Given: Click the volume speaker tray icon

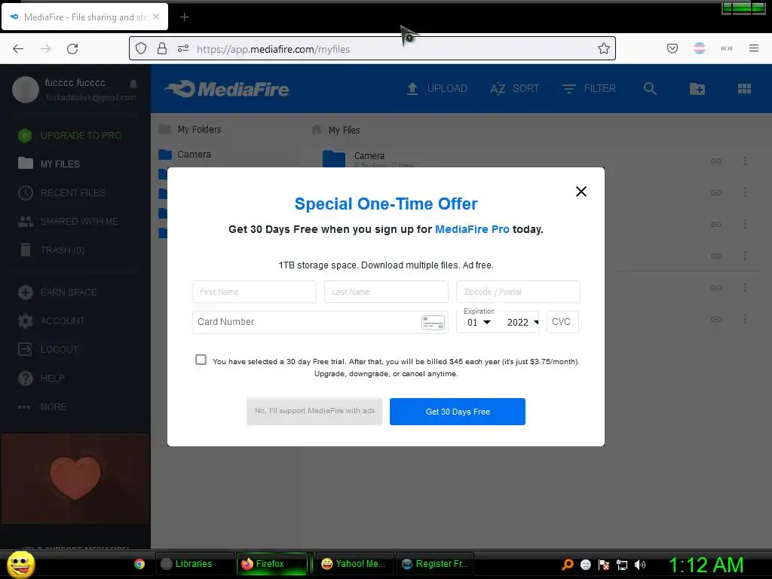Looking at the screenshot, I should point(640,565).
